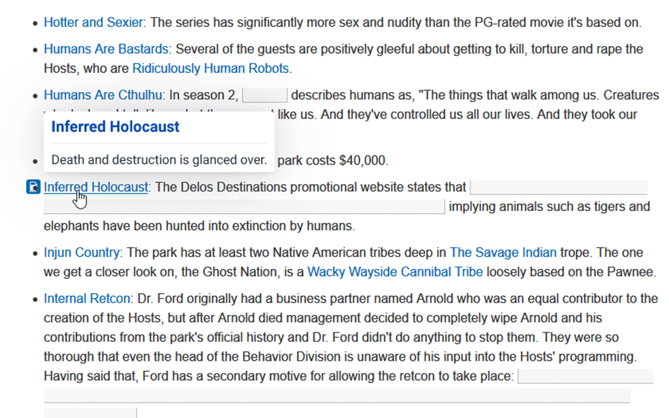Image resolution: width=669 pixels, height=418 pixels.
Task: Follow the Ridiculously Human Robots link
Action: pyautogui.click(x=211, y=68)
